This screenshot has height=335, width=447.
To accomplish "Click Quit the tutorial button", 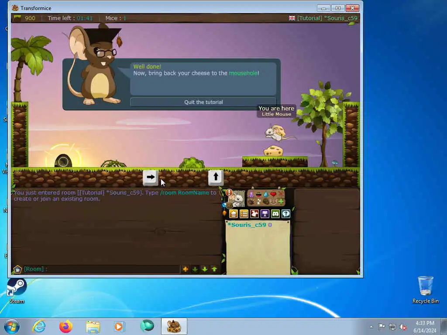I will coord(203,102).
